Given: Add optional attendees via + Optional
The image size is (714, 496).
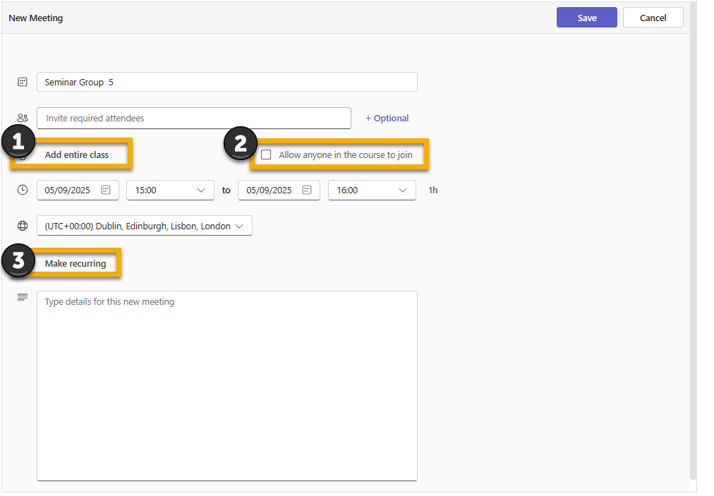Looking at the screenshot, I should tap(387, 119).
